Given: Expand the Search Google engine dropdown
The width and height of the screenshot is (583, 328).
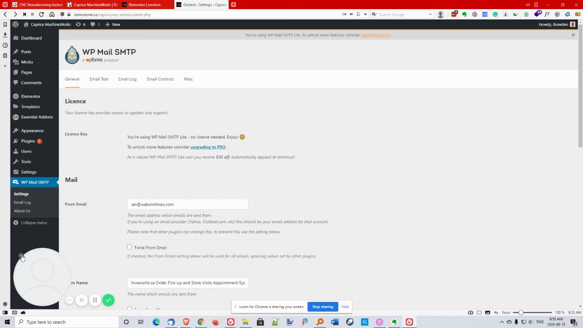Looking at the screenshot, I should (x=430, y=14).
